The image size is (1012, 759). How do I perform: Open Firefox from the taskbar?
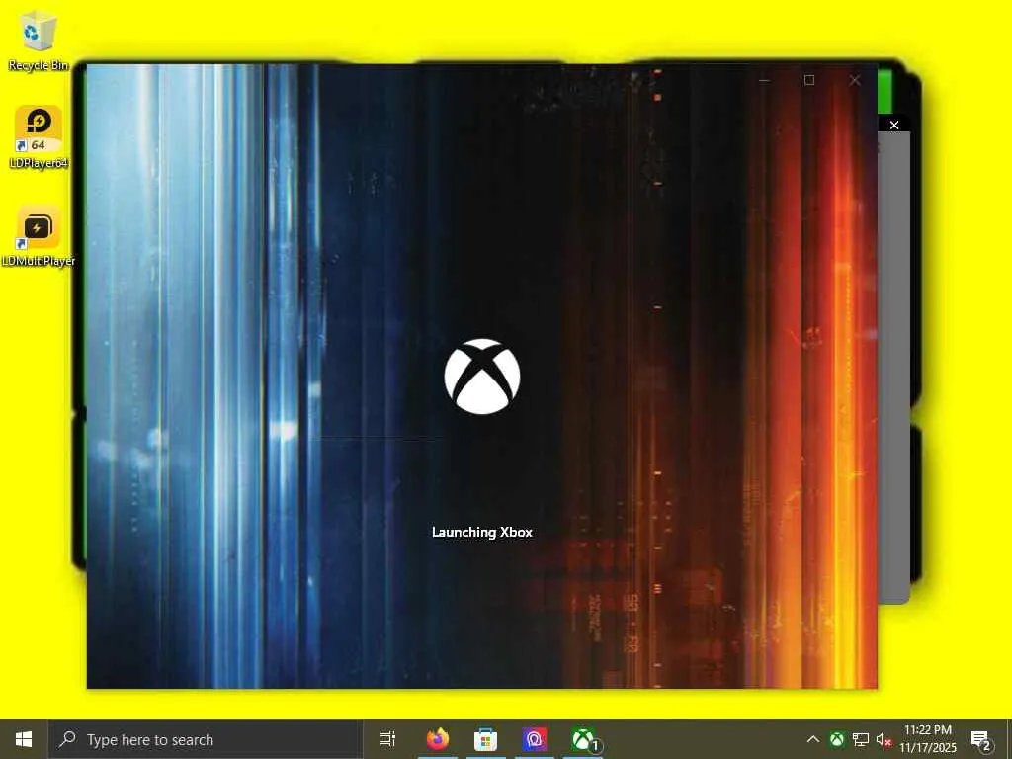[x=438, y=739]
